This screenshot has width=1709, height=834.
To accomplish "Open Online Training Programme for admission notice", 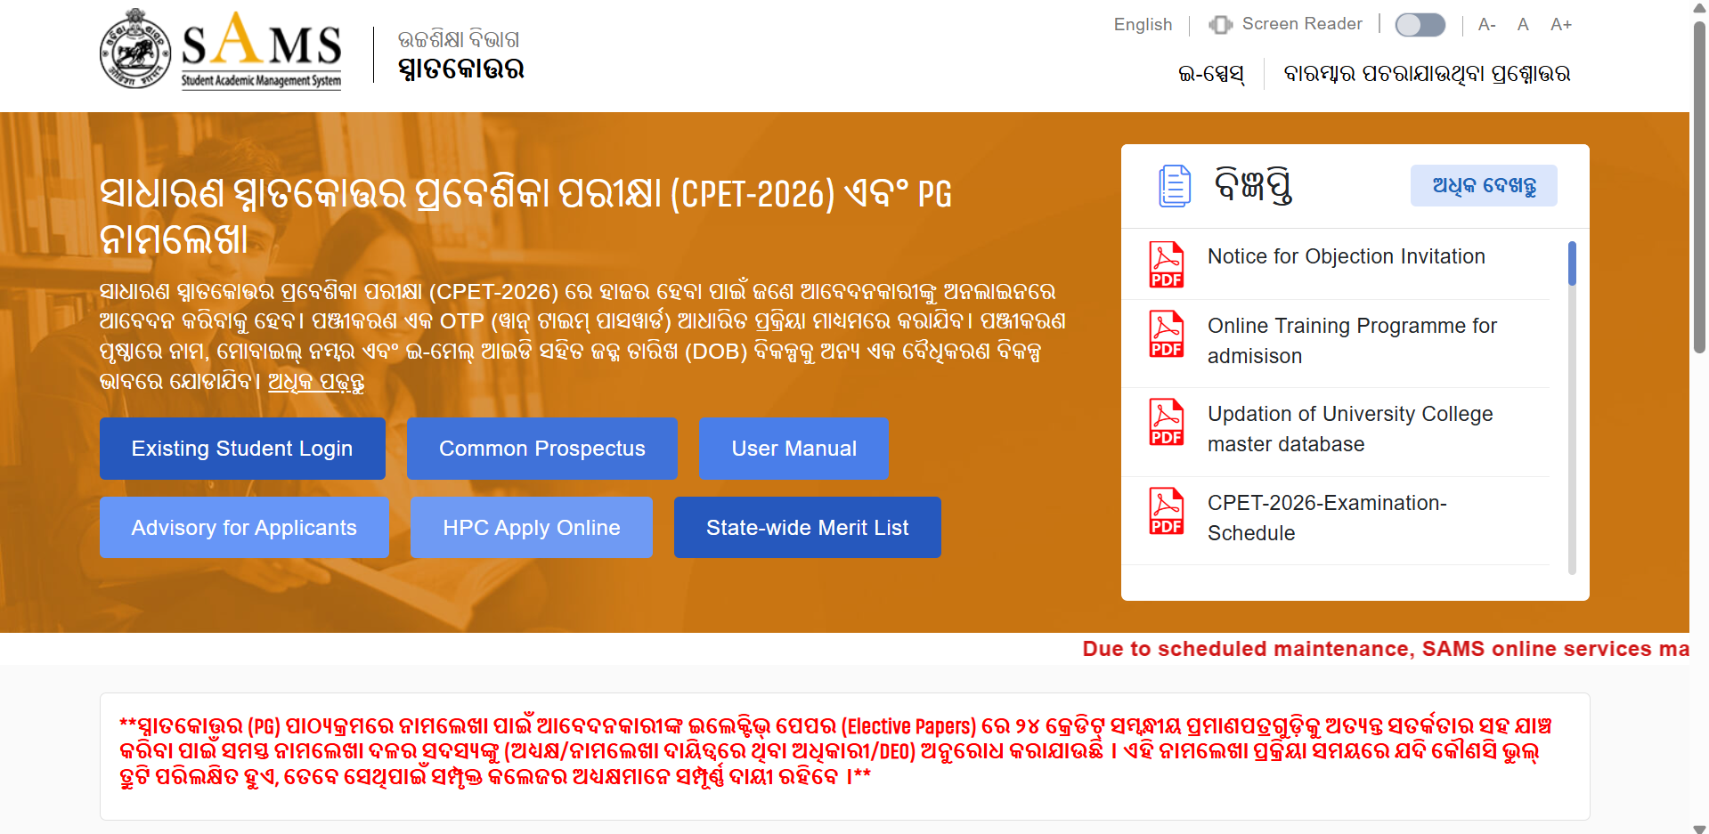I will pos(1352,341).
